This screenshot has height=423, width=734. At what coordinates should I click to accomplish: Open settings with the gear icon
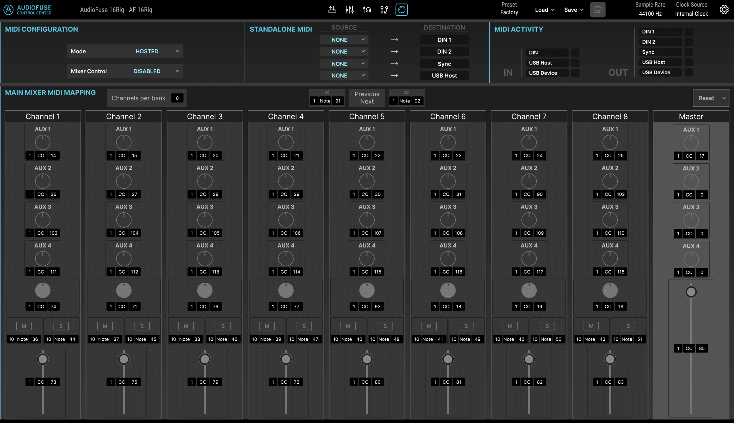724,9
